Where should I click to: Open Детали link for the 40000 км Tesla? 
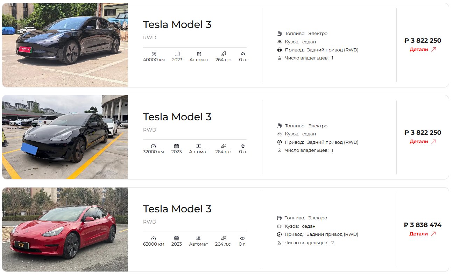[423, 49]
